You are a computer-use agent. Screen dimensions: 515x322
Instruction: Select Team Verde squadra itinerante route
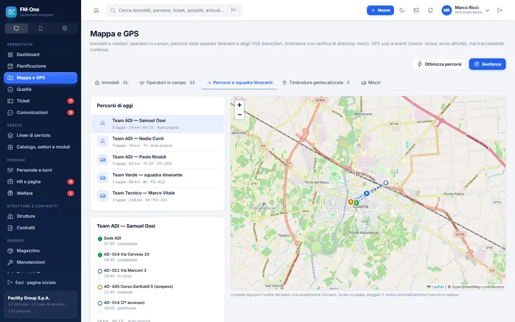click(158, 178)
